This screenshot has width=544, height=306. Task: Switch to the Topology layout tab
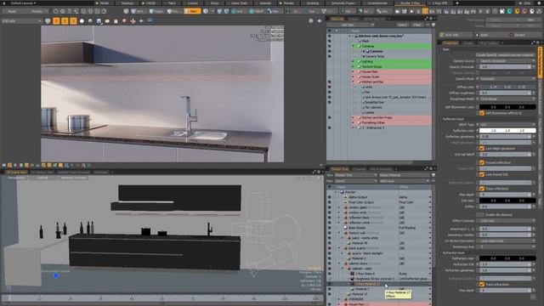(127, 3)
